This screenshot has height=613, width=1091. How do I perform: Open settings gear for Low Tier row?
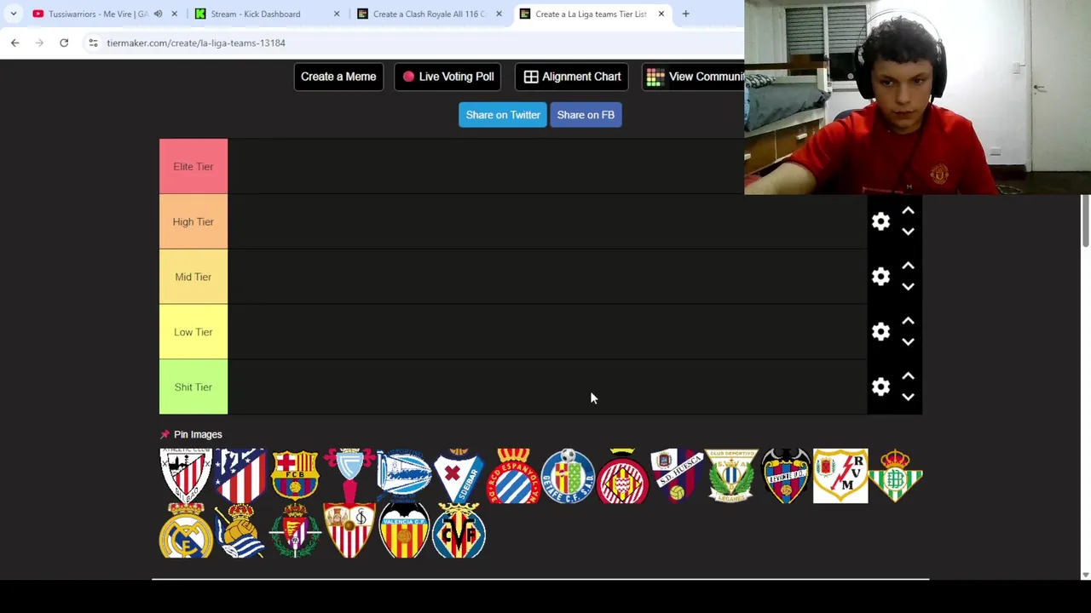point(880,332)
